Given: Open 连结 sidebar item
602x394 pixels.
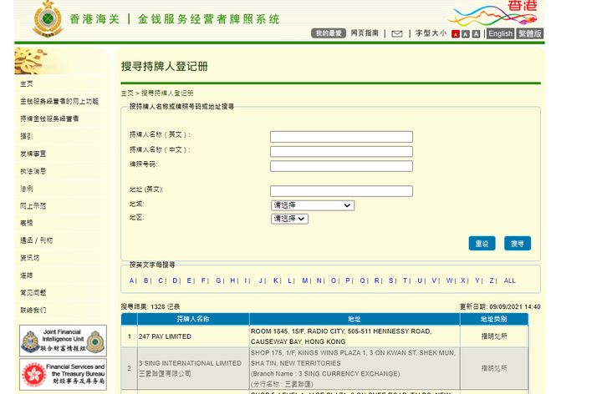Looking at the screenshot, I should click(27, 275).
